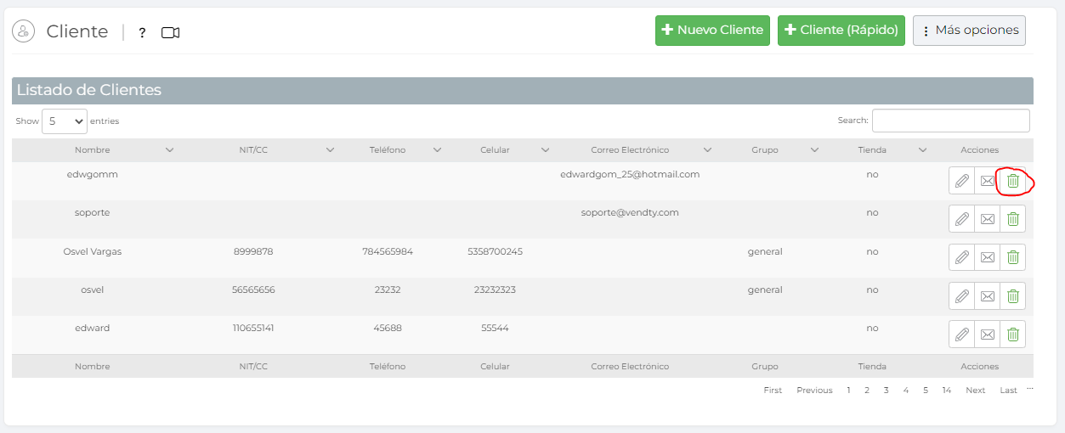Image resolution: width=1065 pixels, height=433 pixels.
Task: Send email to the edward client
Action: (x=987, y=334)
